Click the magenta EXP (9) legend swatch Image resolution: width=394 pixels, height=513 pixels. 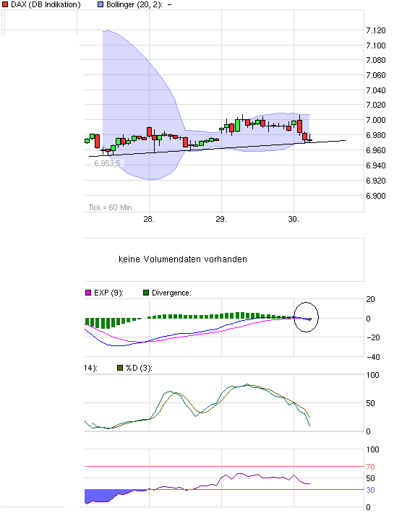pyautogui.click(x=88, y=293)
